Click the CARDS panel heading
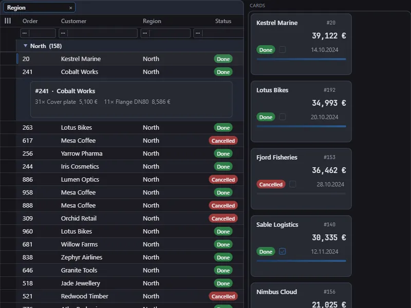The width and height of the screenshot is (411, 308). click(257, 6)
